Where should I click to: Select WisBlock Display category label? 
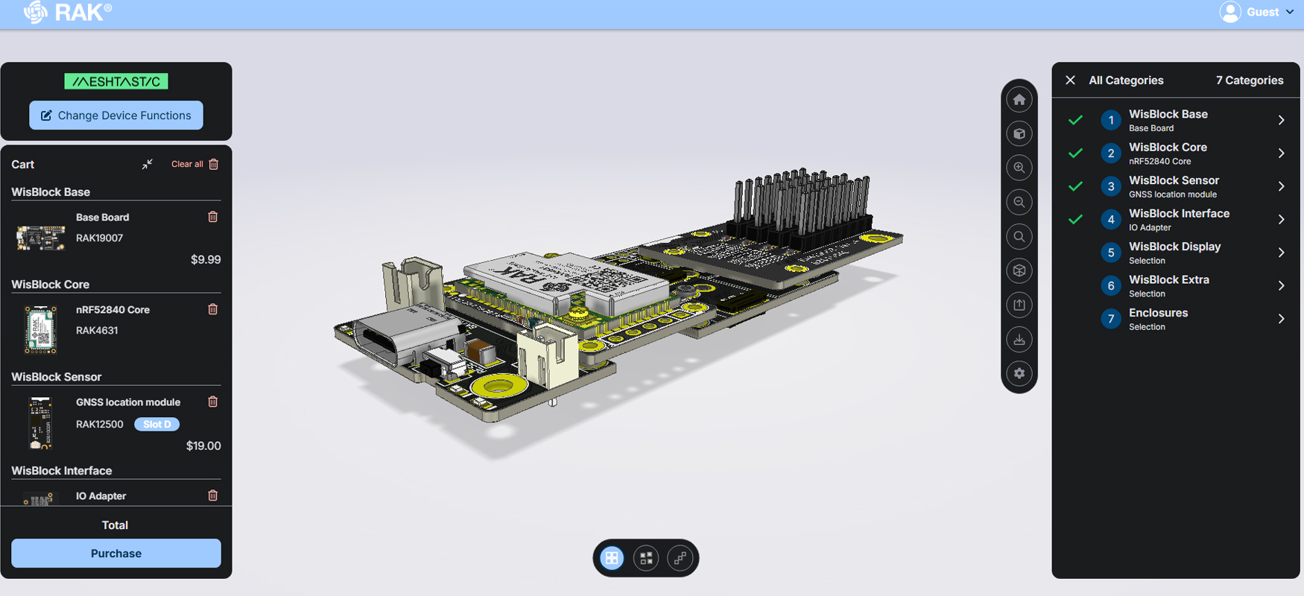(1174, 247)
